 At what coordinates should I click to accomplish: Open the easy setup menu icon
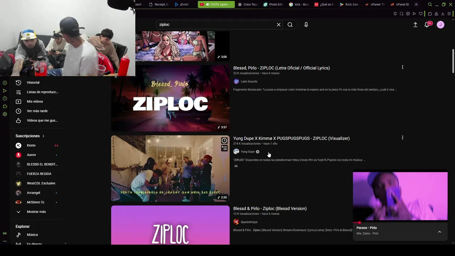449,14
